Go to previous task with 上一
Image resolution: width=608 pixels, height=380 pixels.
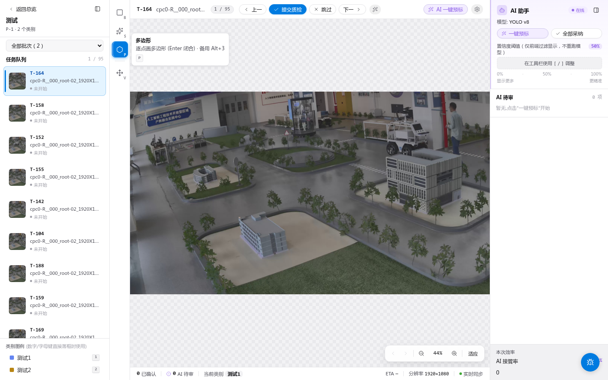click(x=252, y=9)
